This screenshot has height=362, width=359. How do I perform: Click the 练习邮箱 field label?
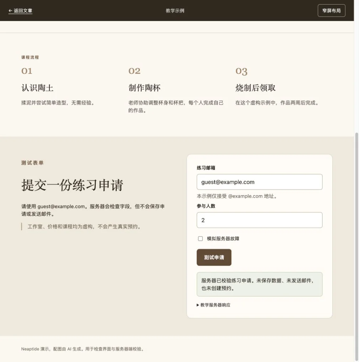(206, 168)
